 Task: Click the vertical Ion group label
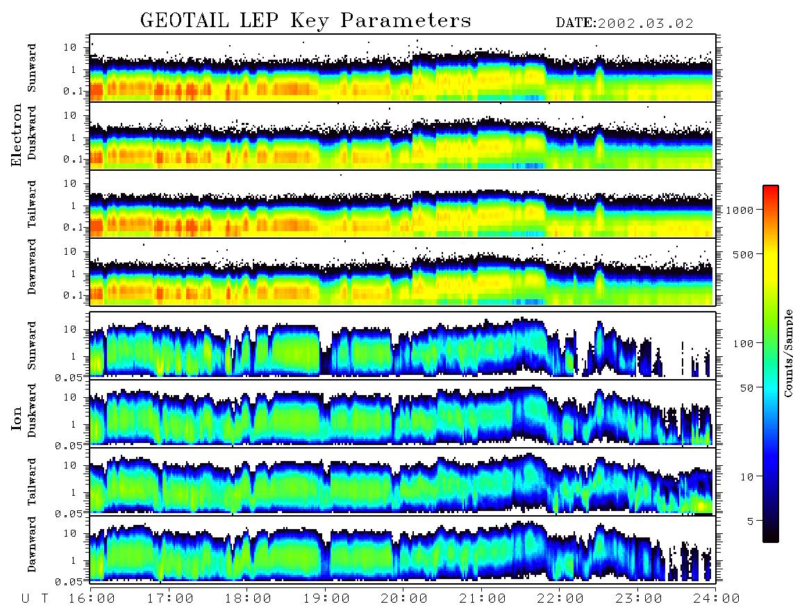click(17, 419)
